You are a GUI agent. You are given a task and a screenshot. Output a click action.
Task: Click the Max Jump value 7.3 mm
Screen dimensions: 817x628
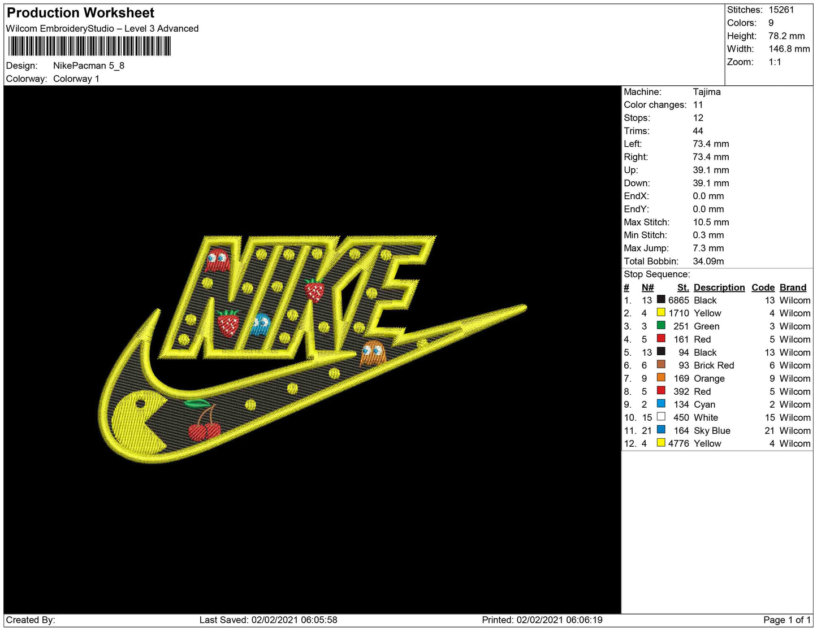(708, 248)
